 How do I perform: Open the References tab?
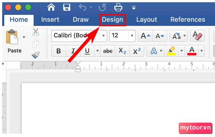click(188, 20)
